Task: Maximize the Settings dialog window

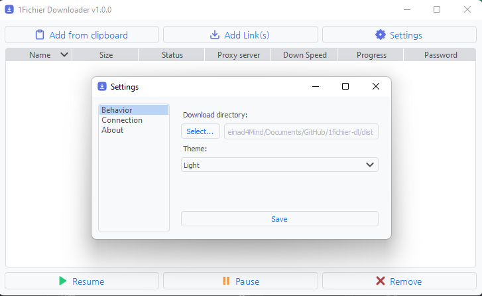Action: pos(345,86)
